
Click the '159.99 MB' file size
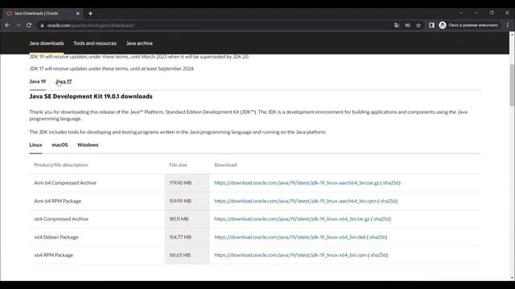point(180,201)
